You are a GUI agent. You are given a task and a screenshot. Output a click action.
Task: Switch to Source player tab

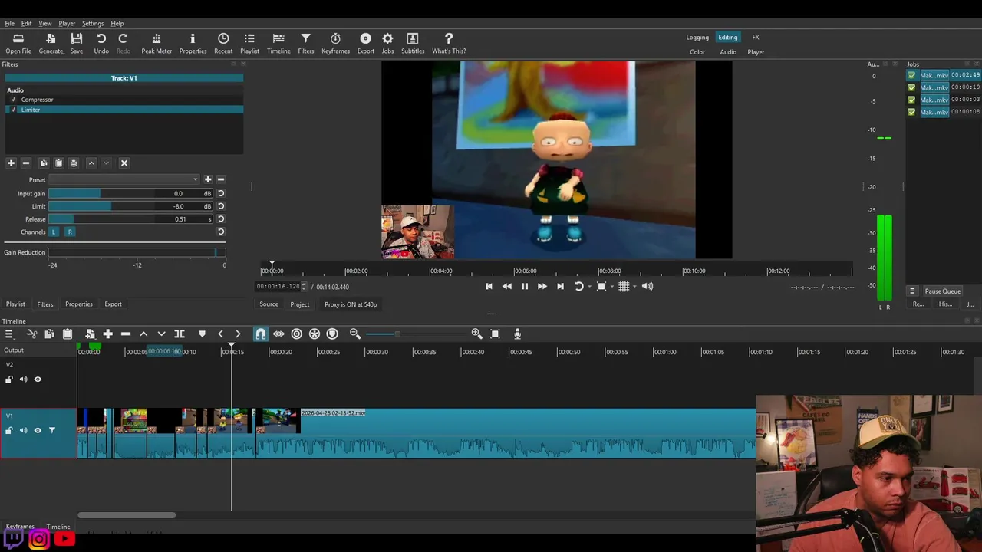click(x=269, y=304)
